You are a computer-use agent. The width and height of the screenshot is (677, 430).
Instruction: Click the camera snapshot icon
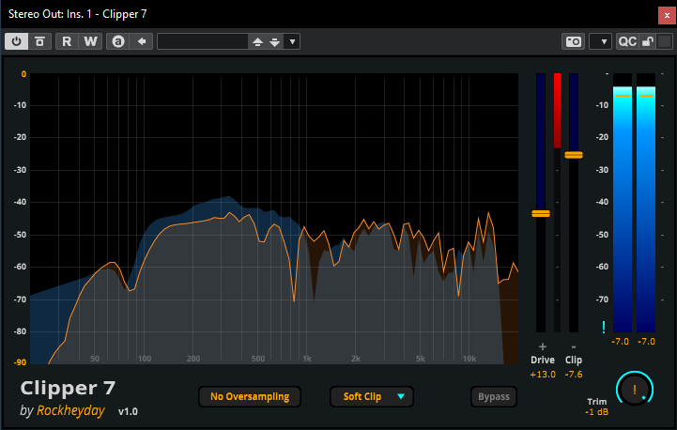point(574,41)
